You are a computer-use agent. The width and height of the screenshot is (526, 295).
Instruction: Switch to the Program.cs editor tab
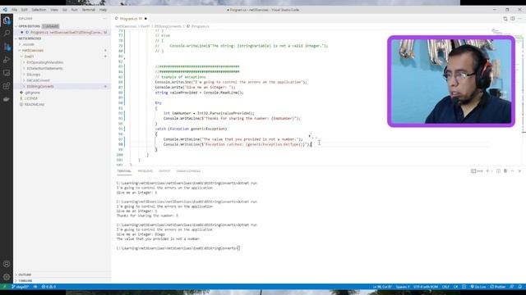(x=131, y=18)
